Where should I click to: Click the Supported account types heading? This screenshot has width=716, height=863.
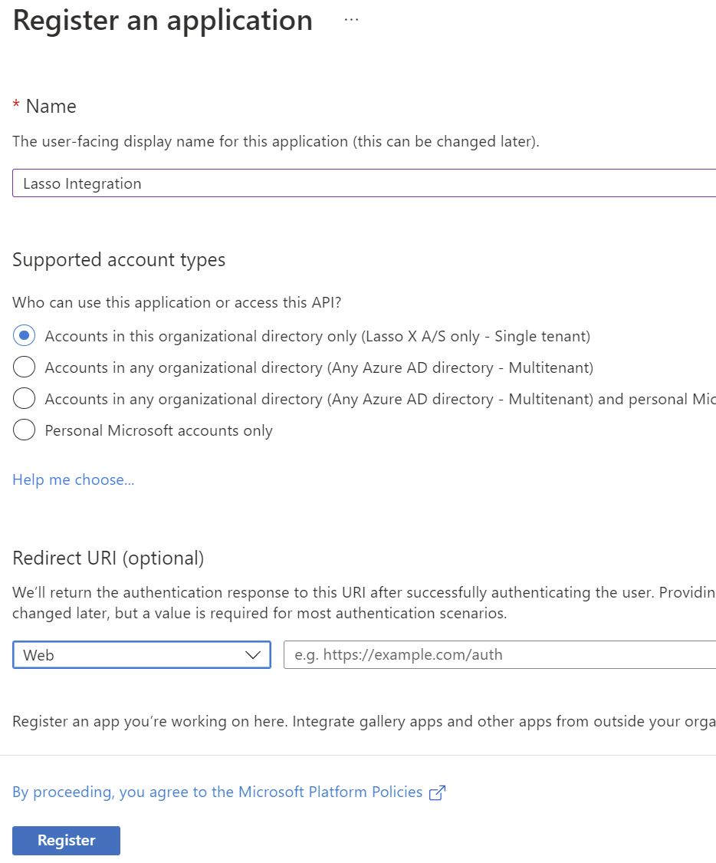pyautogui.click(x=119, y=260)
